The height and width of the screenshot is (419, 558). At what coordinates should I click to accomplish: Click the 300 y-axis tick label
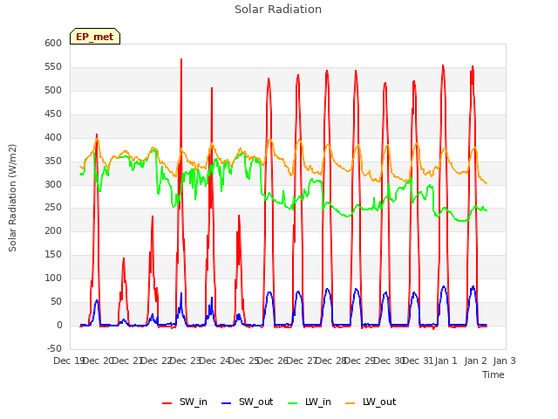coord(53,184)
